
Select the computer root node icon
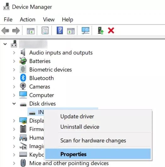click(14, 44)
